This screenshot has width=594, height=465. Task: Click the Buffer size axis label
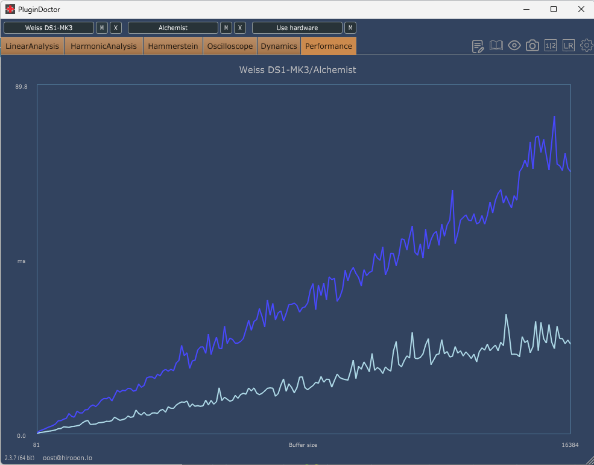pyautogui.click(x=303, y=445)
